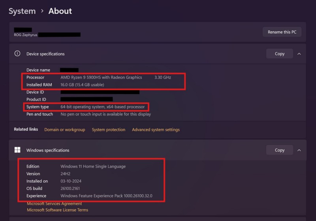Collapse the Windows specifications section
The image size is (316, 221).
[x=299, y=150]
